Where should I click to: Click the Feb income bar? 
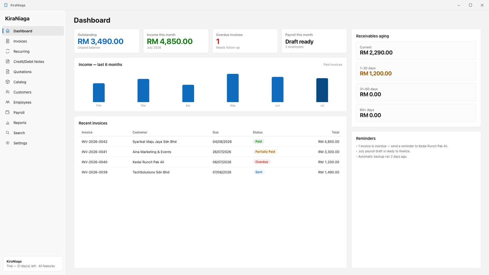(99, 93)
